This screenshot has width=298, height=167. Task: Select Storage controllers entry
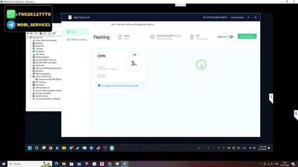43,93
